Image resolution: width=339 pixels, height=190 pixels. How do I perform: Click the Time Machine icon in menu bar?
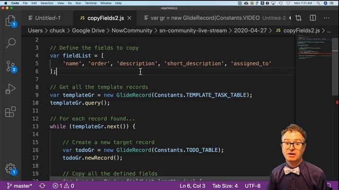281,3
